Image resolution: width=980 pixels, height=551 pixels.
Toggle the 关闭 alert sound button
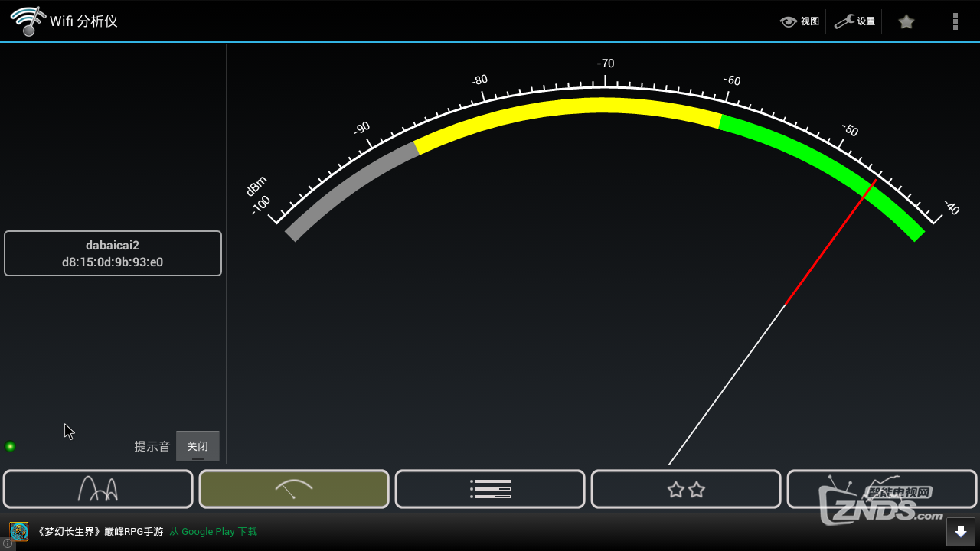pos(198,446)
